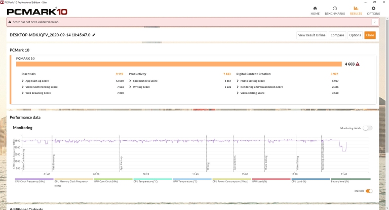Click the vertical scrollbar on the right
The height and width of the screenshot is (210, 389).
point(387,86)
